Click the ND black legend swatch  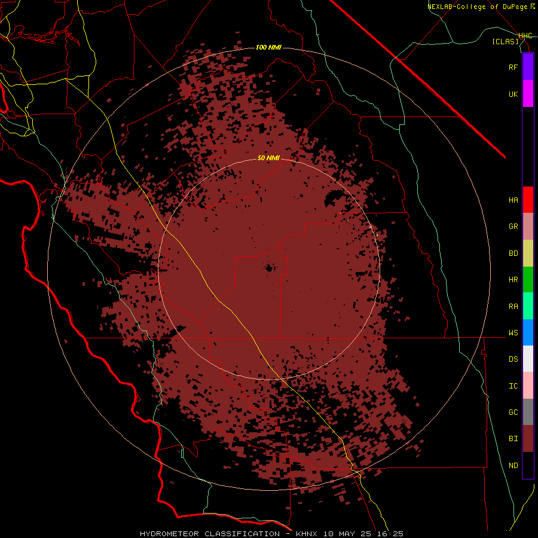click(x=528, y=465)
